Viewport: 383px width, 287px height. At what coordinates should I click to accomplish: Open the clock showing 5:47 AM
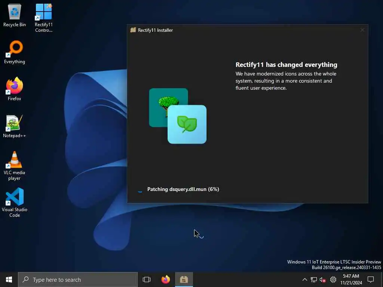351,280
